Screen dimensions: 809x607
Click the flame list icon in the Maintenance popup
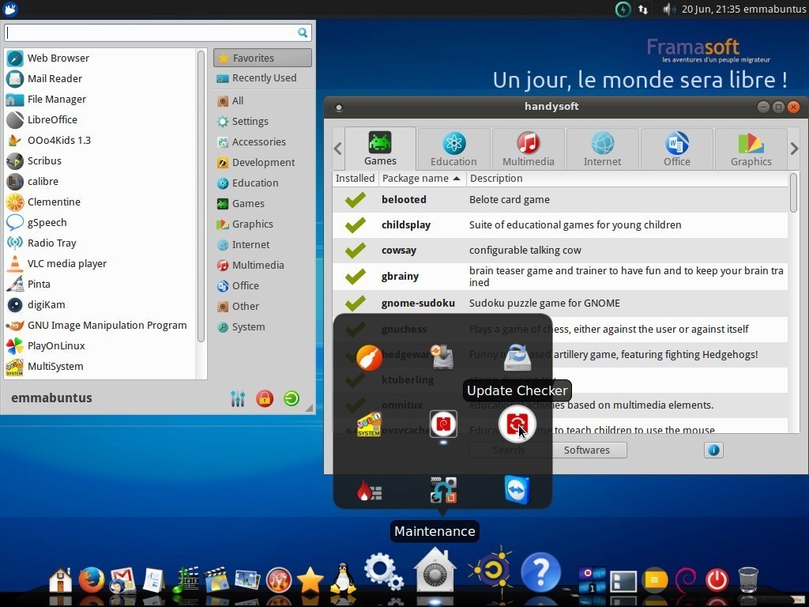point(369,490)
